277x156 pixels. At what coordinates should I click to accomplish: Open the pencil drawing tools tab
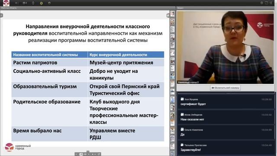pyautogui.click(x=1, y=16)
